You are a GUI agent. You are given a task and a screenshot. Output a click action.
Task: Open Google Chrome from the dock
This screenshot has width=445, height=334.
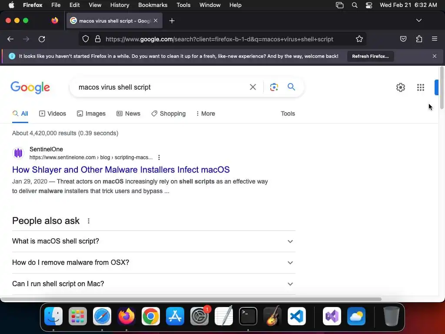coord(151,316)
